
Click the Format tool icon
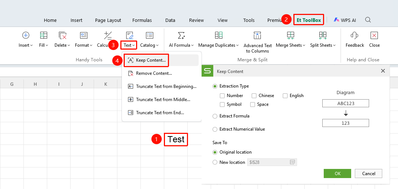point(84,35)
